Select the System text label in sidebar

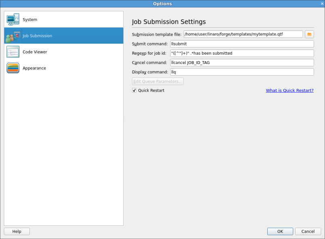click(30, 20)
